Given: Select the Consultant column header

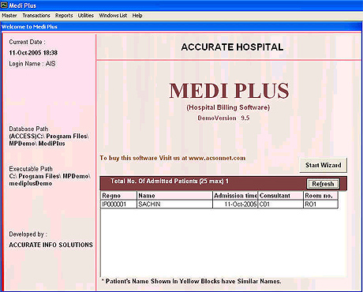Looking at the screenshot, I should coord(281,196).
